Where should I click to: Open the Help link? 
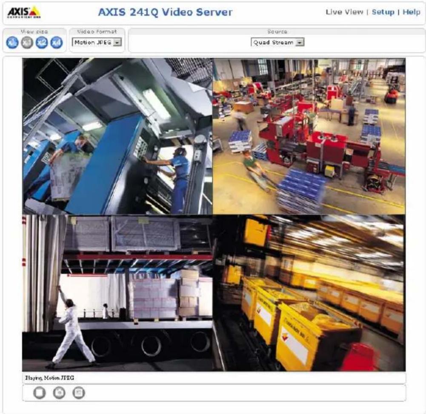412,12
